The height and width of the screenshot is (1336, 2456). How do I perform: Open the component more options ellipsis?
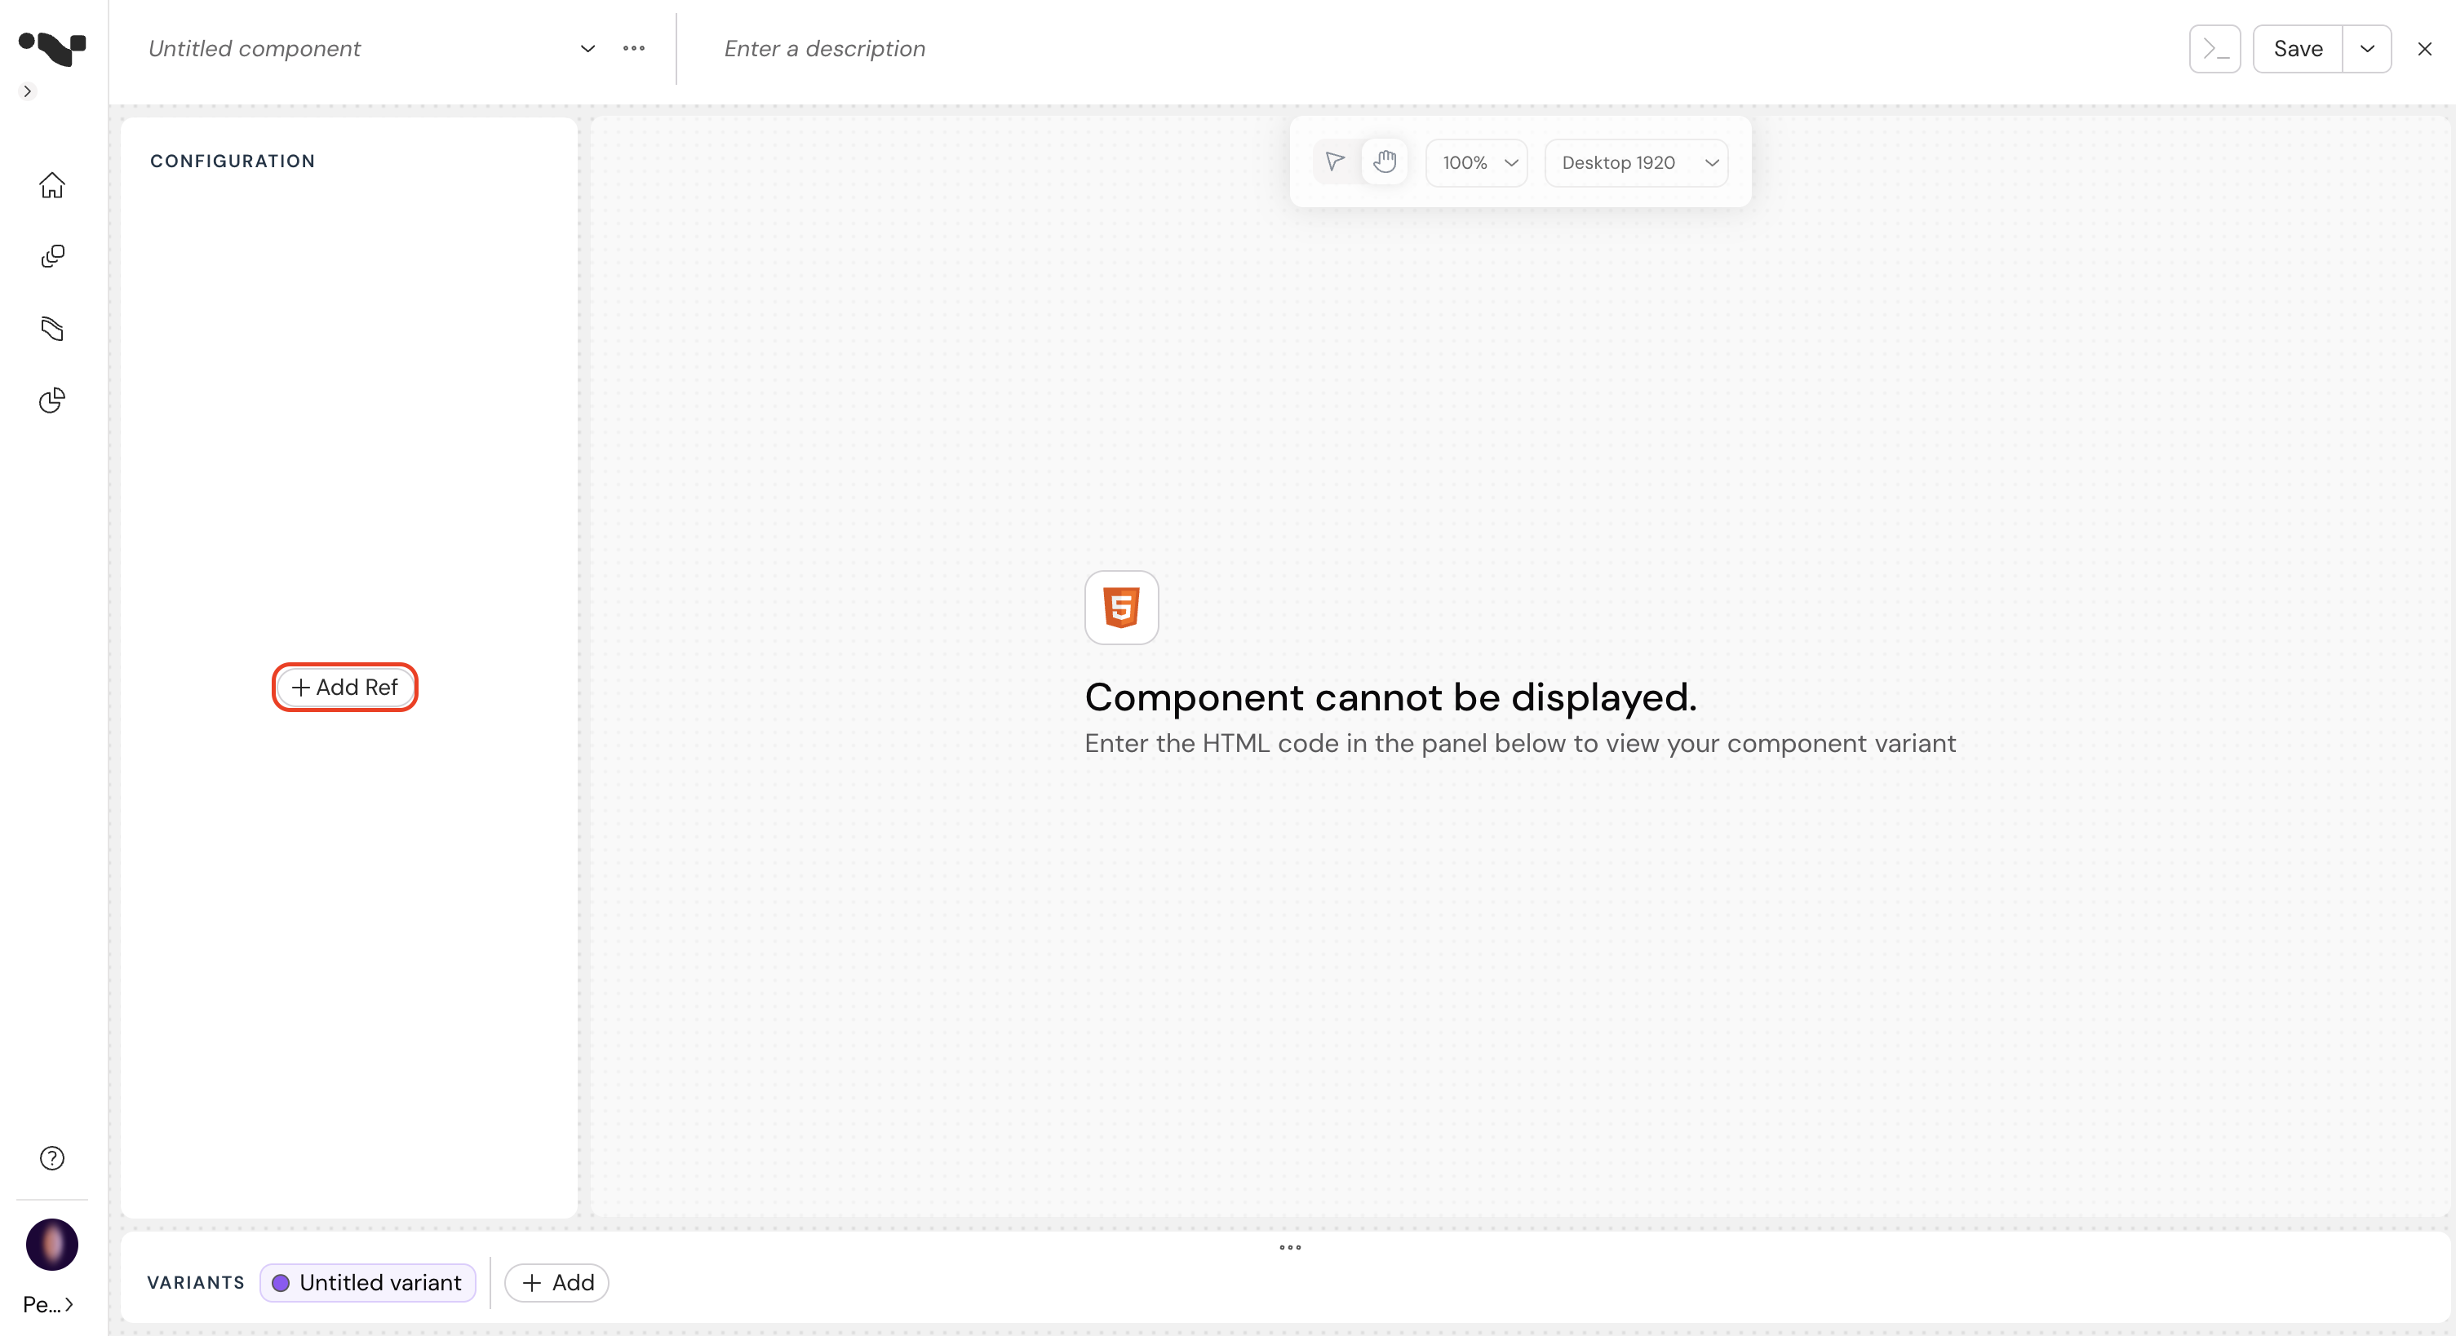point(634,49)
